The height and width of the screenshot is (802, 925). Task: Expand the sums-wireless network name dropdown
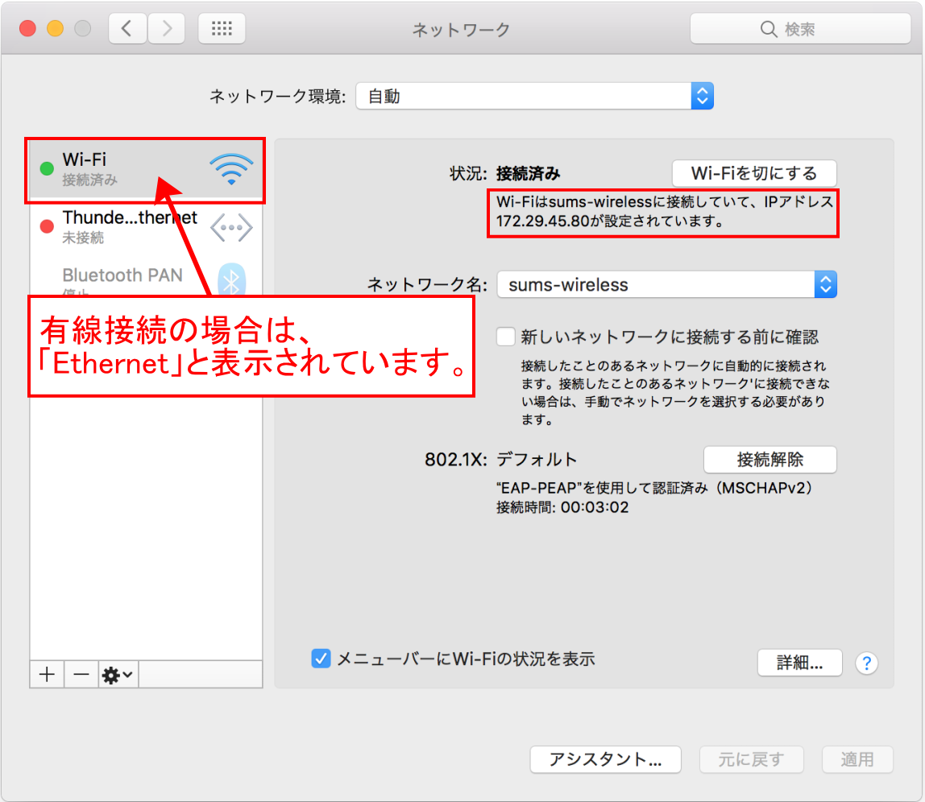click(x=666, y=284)
